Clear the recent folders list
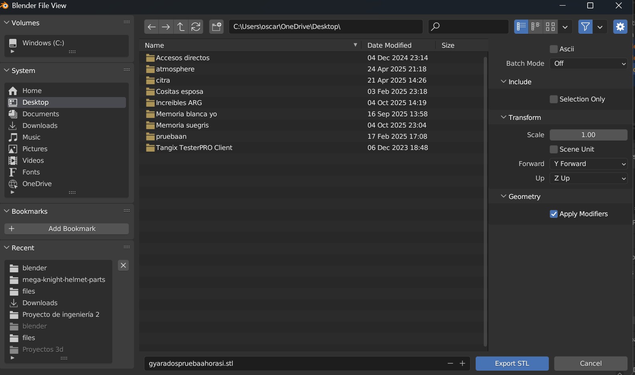Image resolution: width=635 pixels, height=375 pixels. click(124, 265)
